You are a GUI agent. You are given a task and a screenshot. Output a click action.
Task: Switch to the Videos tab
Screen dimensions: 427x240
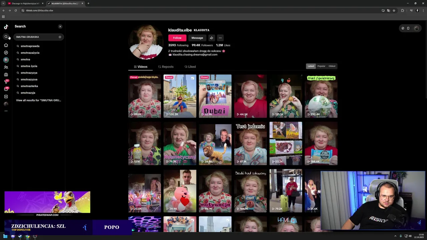pyautogui.click(x=140, y=67)
